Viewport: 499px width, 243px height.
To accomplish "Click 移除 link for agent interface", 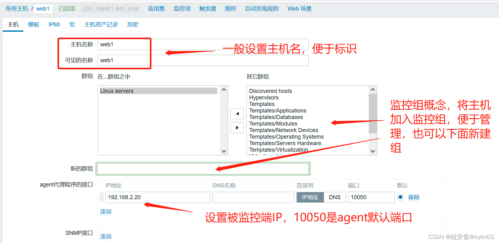I will click(x=414, y=197).
